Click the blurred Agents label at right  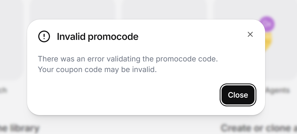click(x=278, y=90)
